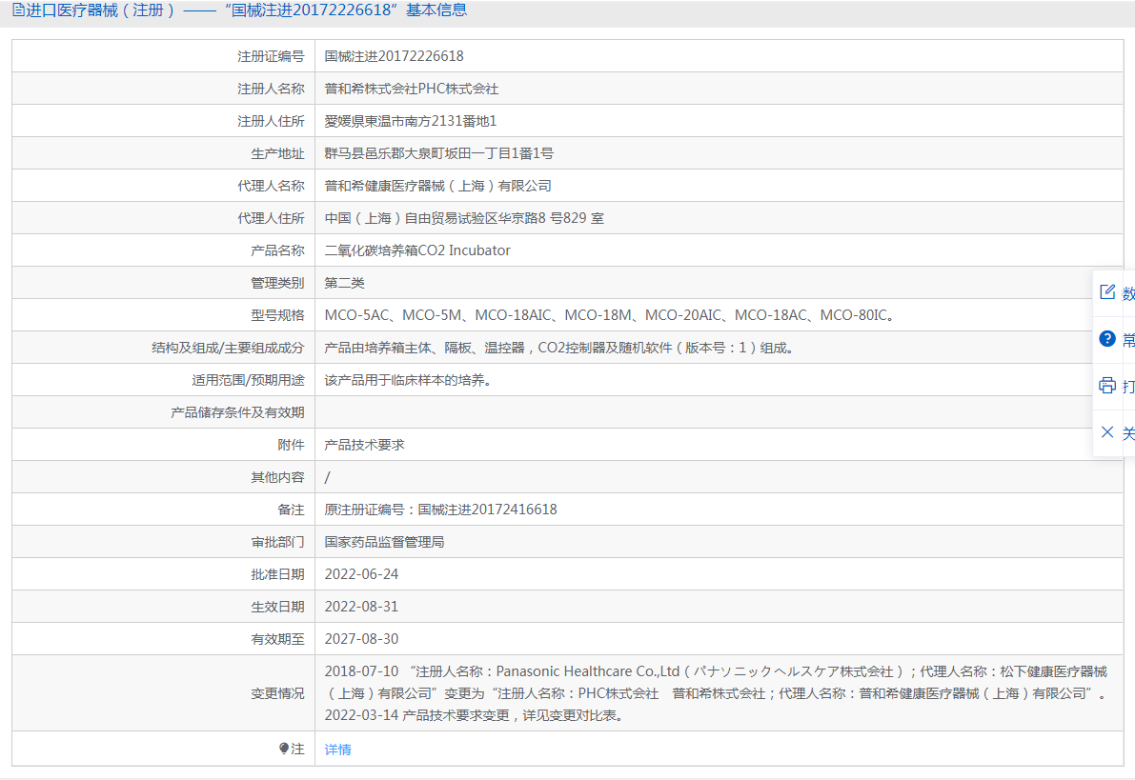The image size is (1135, 780).
Task: Click expiry date 2027-08-30
Action: pos(361,639)
